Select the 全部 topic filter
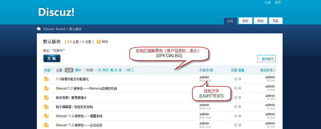321x129 pixels. pos(69,70)
